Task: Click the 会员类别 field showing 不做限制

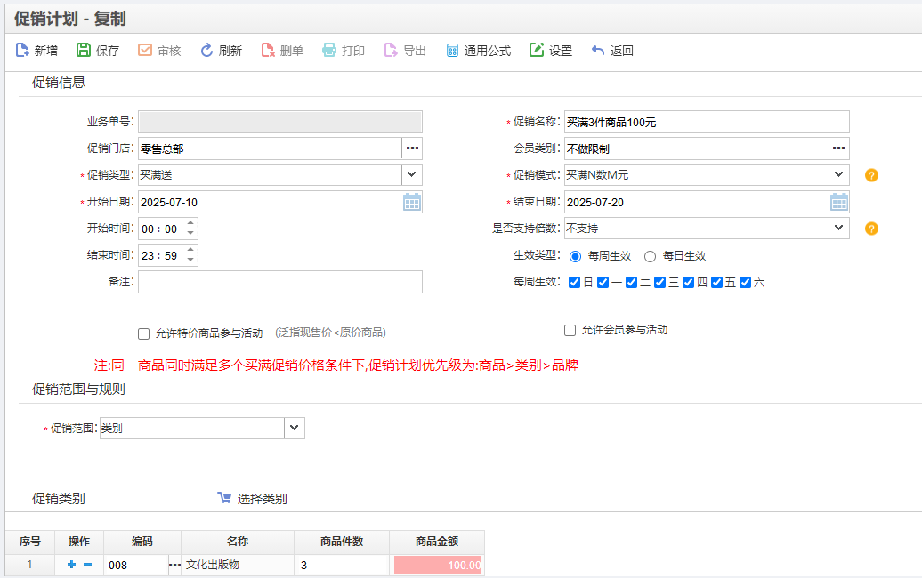Action: coord(697,148)
